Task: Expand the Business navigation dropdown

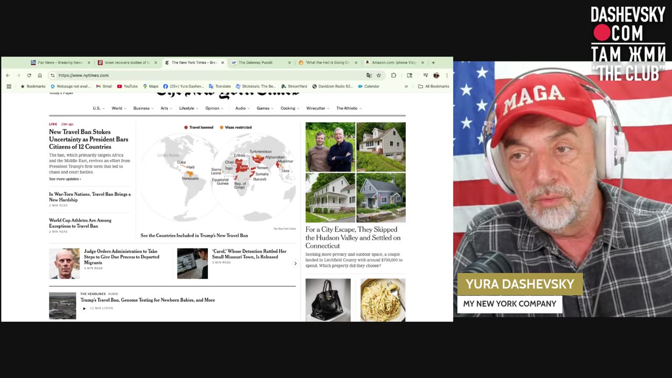Action: pyautogui.click(x=143, y=108)
